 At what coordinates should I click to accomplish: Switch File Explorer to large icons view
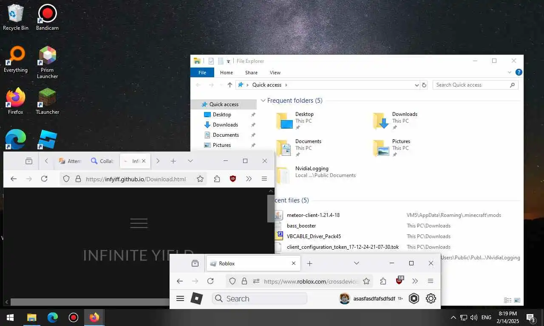517,300
